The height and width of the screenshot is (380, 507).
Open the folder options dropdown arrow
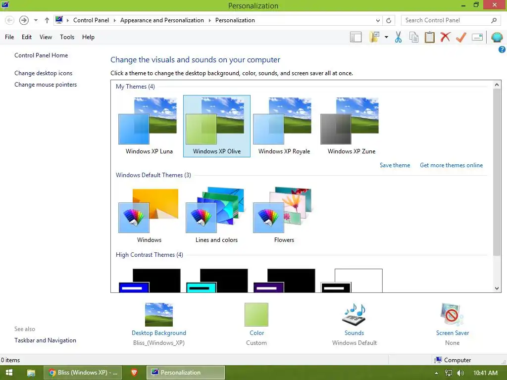click(x=386, y=37)
